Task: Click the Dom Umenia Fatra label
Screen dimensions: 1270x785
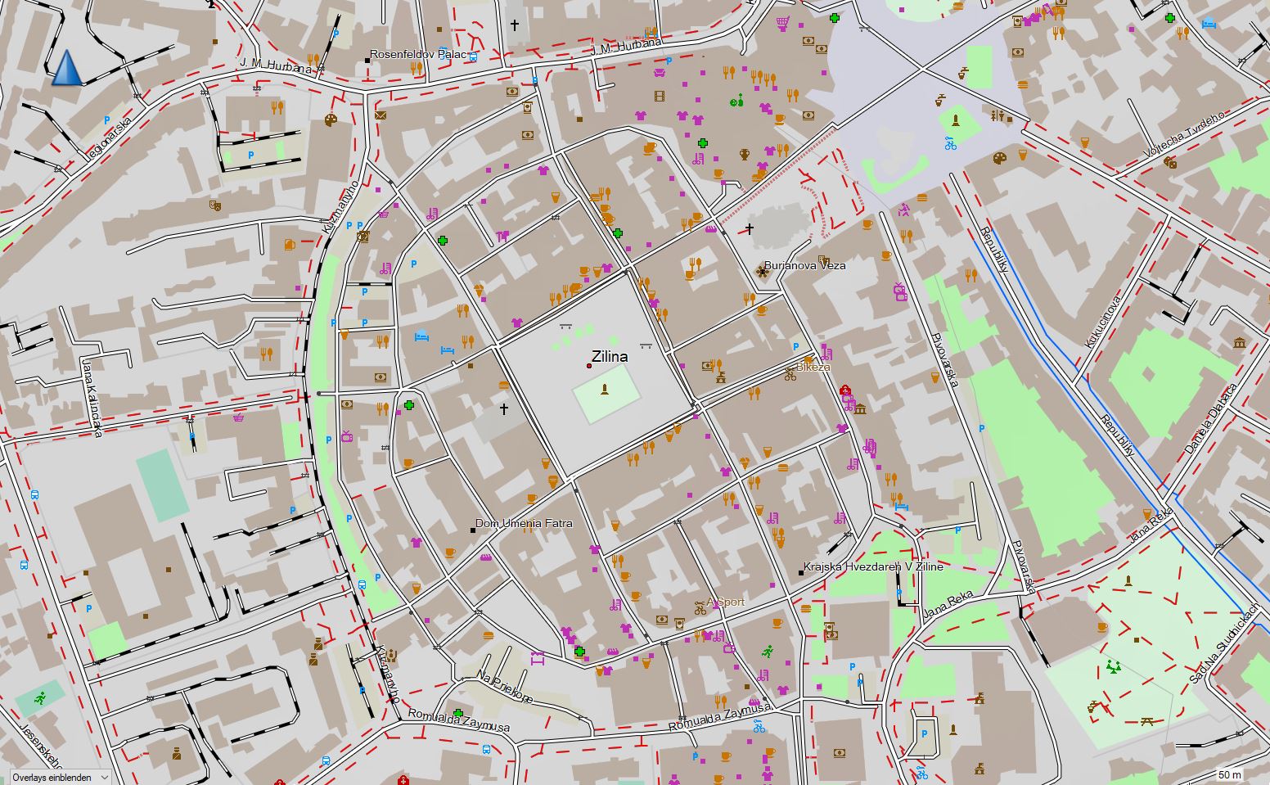Action: (x=524, y=523)
